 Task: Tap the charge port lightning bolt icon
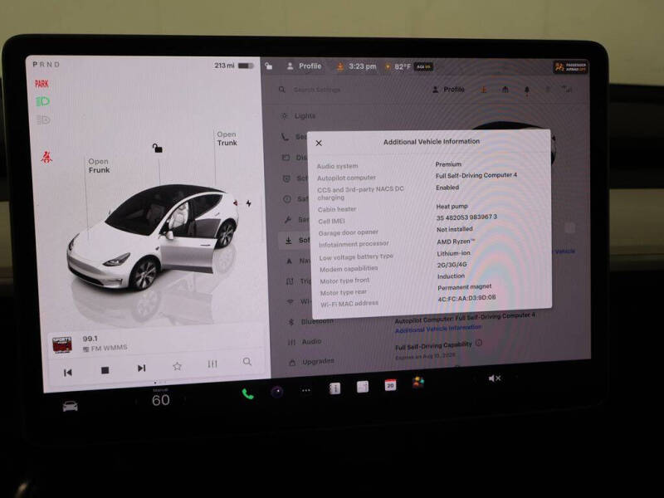[x=248, y=203]
